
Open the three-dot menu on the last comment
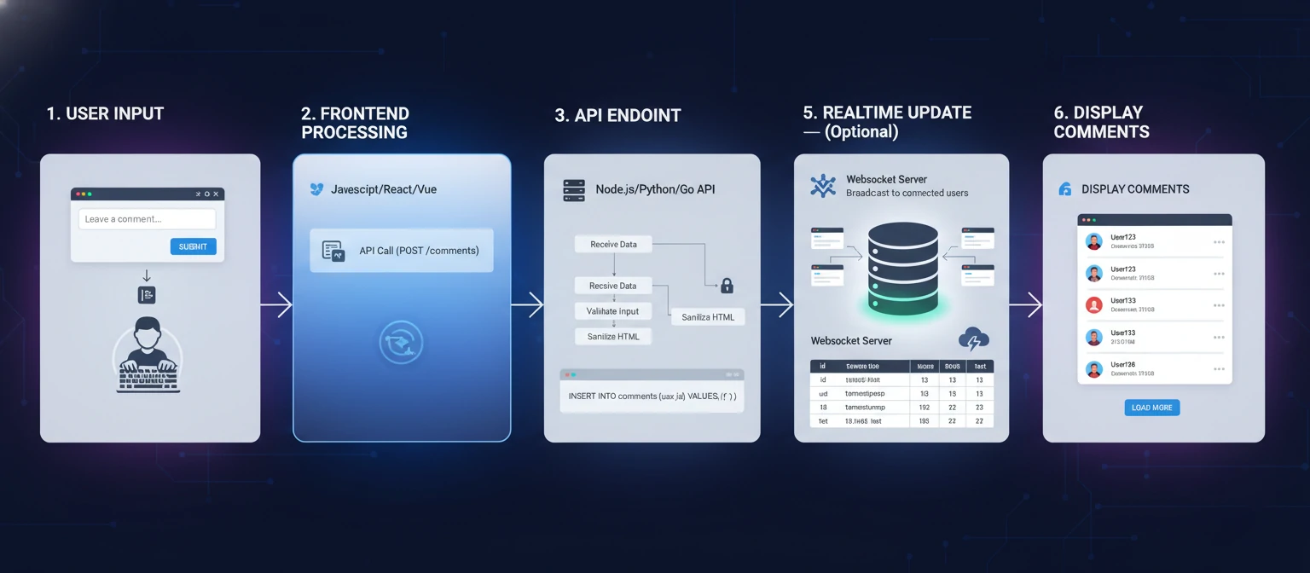(1219, 370)
